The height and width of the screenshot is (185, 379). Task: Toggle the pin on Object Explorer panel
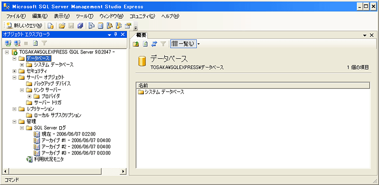pos(116,34)
